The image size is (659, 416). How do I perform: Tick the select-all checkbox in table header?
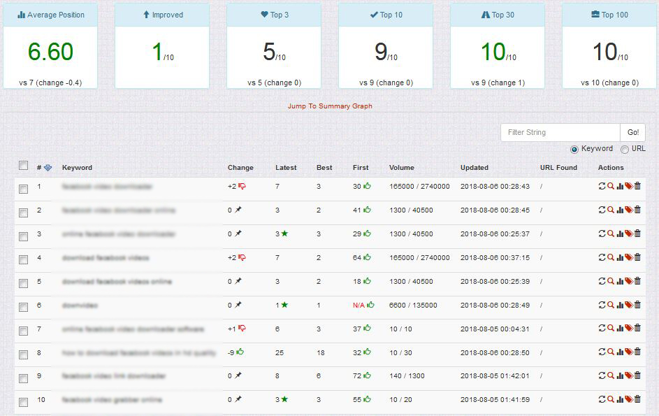[x=23, y=166]
